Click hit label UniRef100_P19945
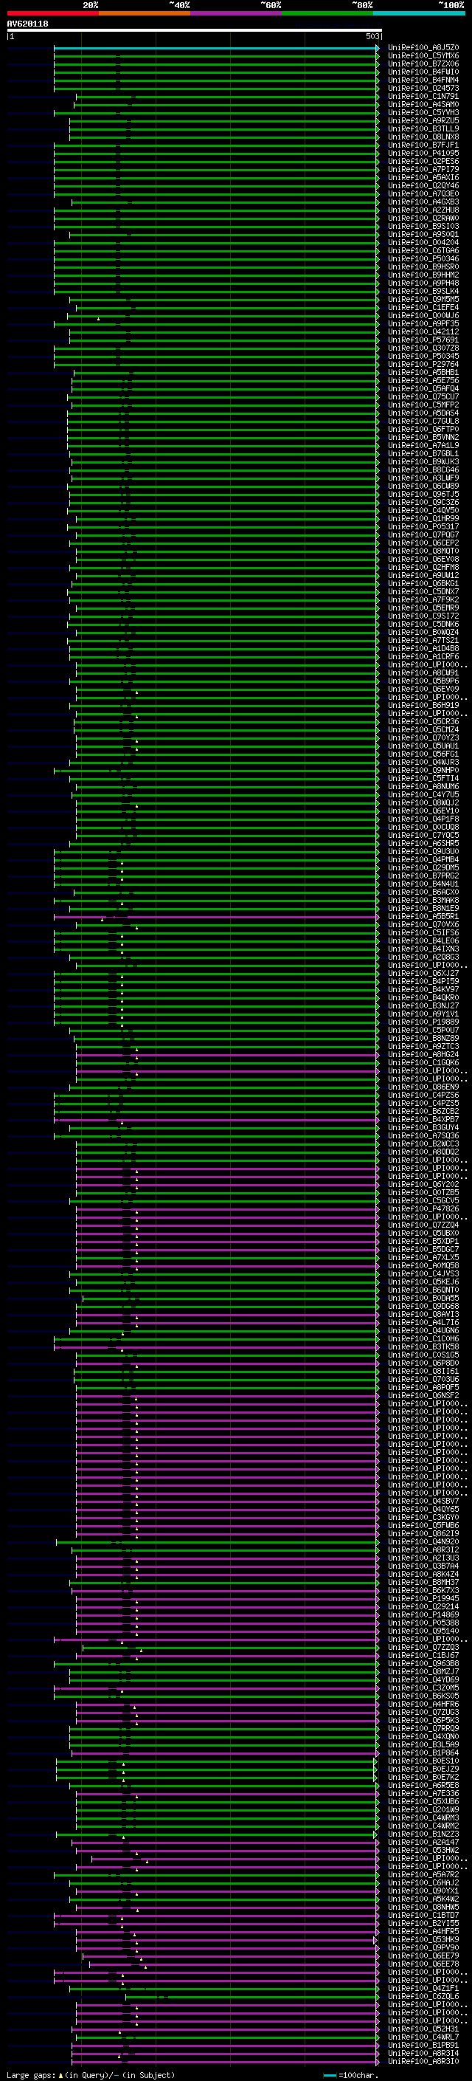The height and width of the screenshot is (2081, 472). click(423, 1599)
